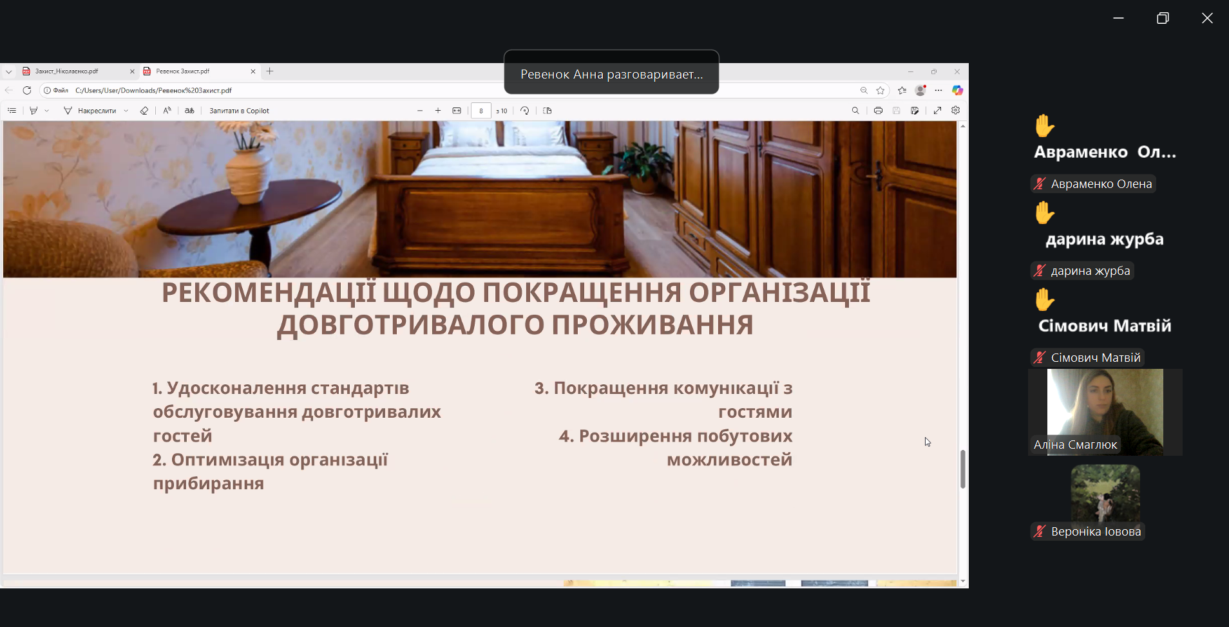Screen dimensions: 1229x627
Task: Click the PDF vertical scrollbar thumb
Action: click(x=962, y=469)
